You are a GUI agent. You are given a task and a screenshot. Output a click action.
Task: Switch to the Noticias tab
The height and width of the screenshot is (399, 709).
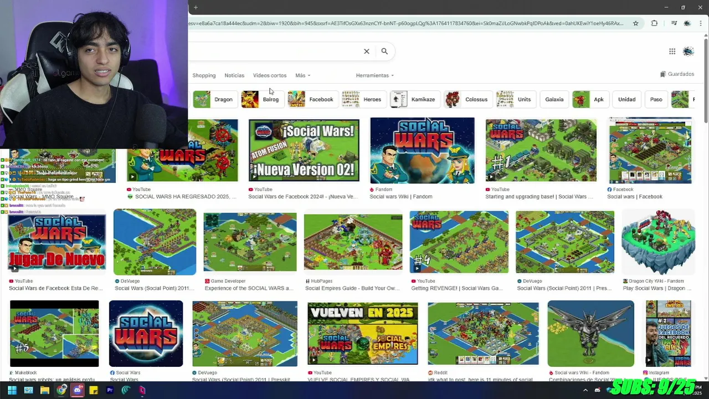click(234, 75)
